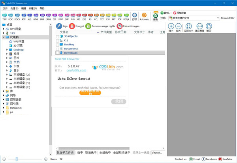This screenshot has width=237, height=163.
Task: Collapse the 此电脑 tree node
Action: [x=4, y=37]
